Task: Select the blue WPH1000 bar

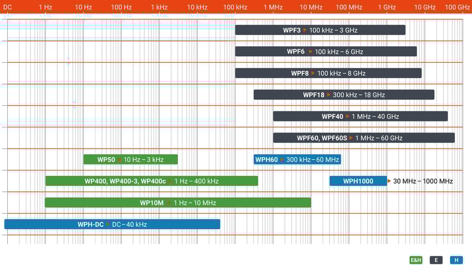Action: (x=358, y=181)
